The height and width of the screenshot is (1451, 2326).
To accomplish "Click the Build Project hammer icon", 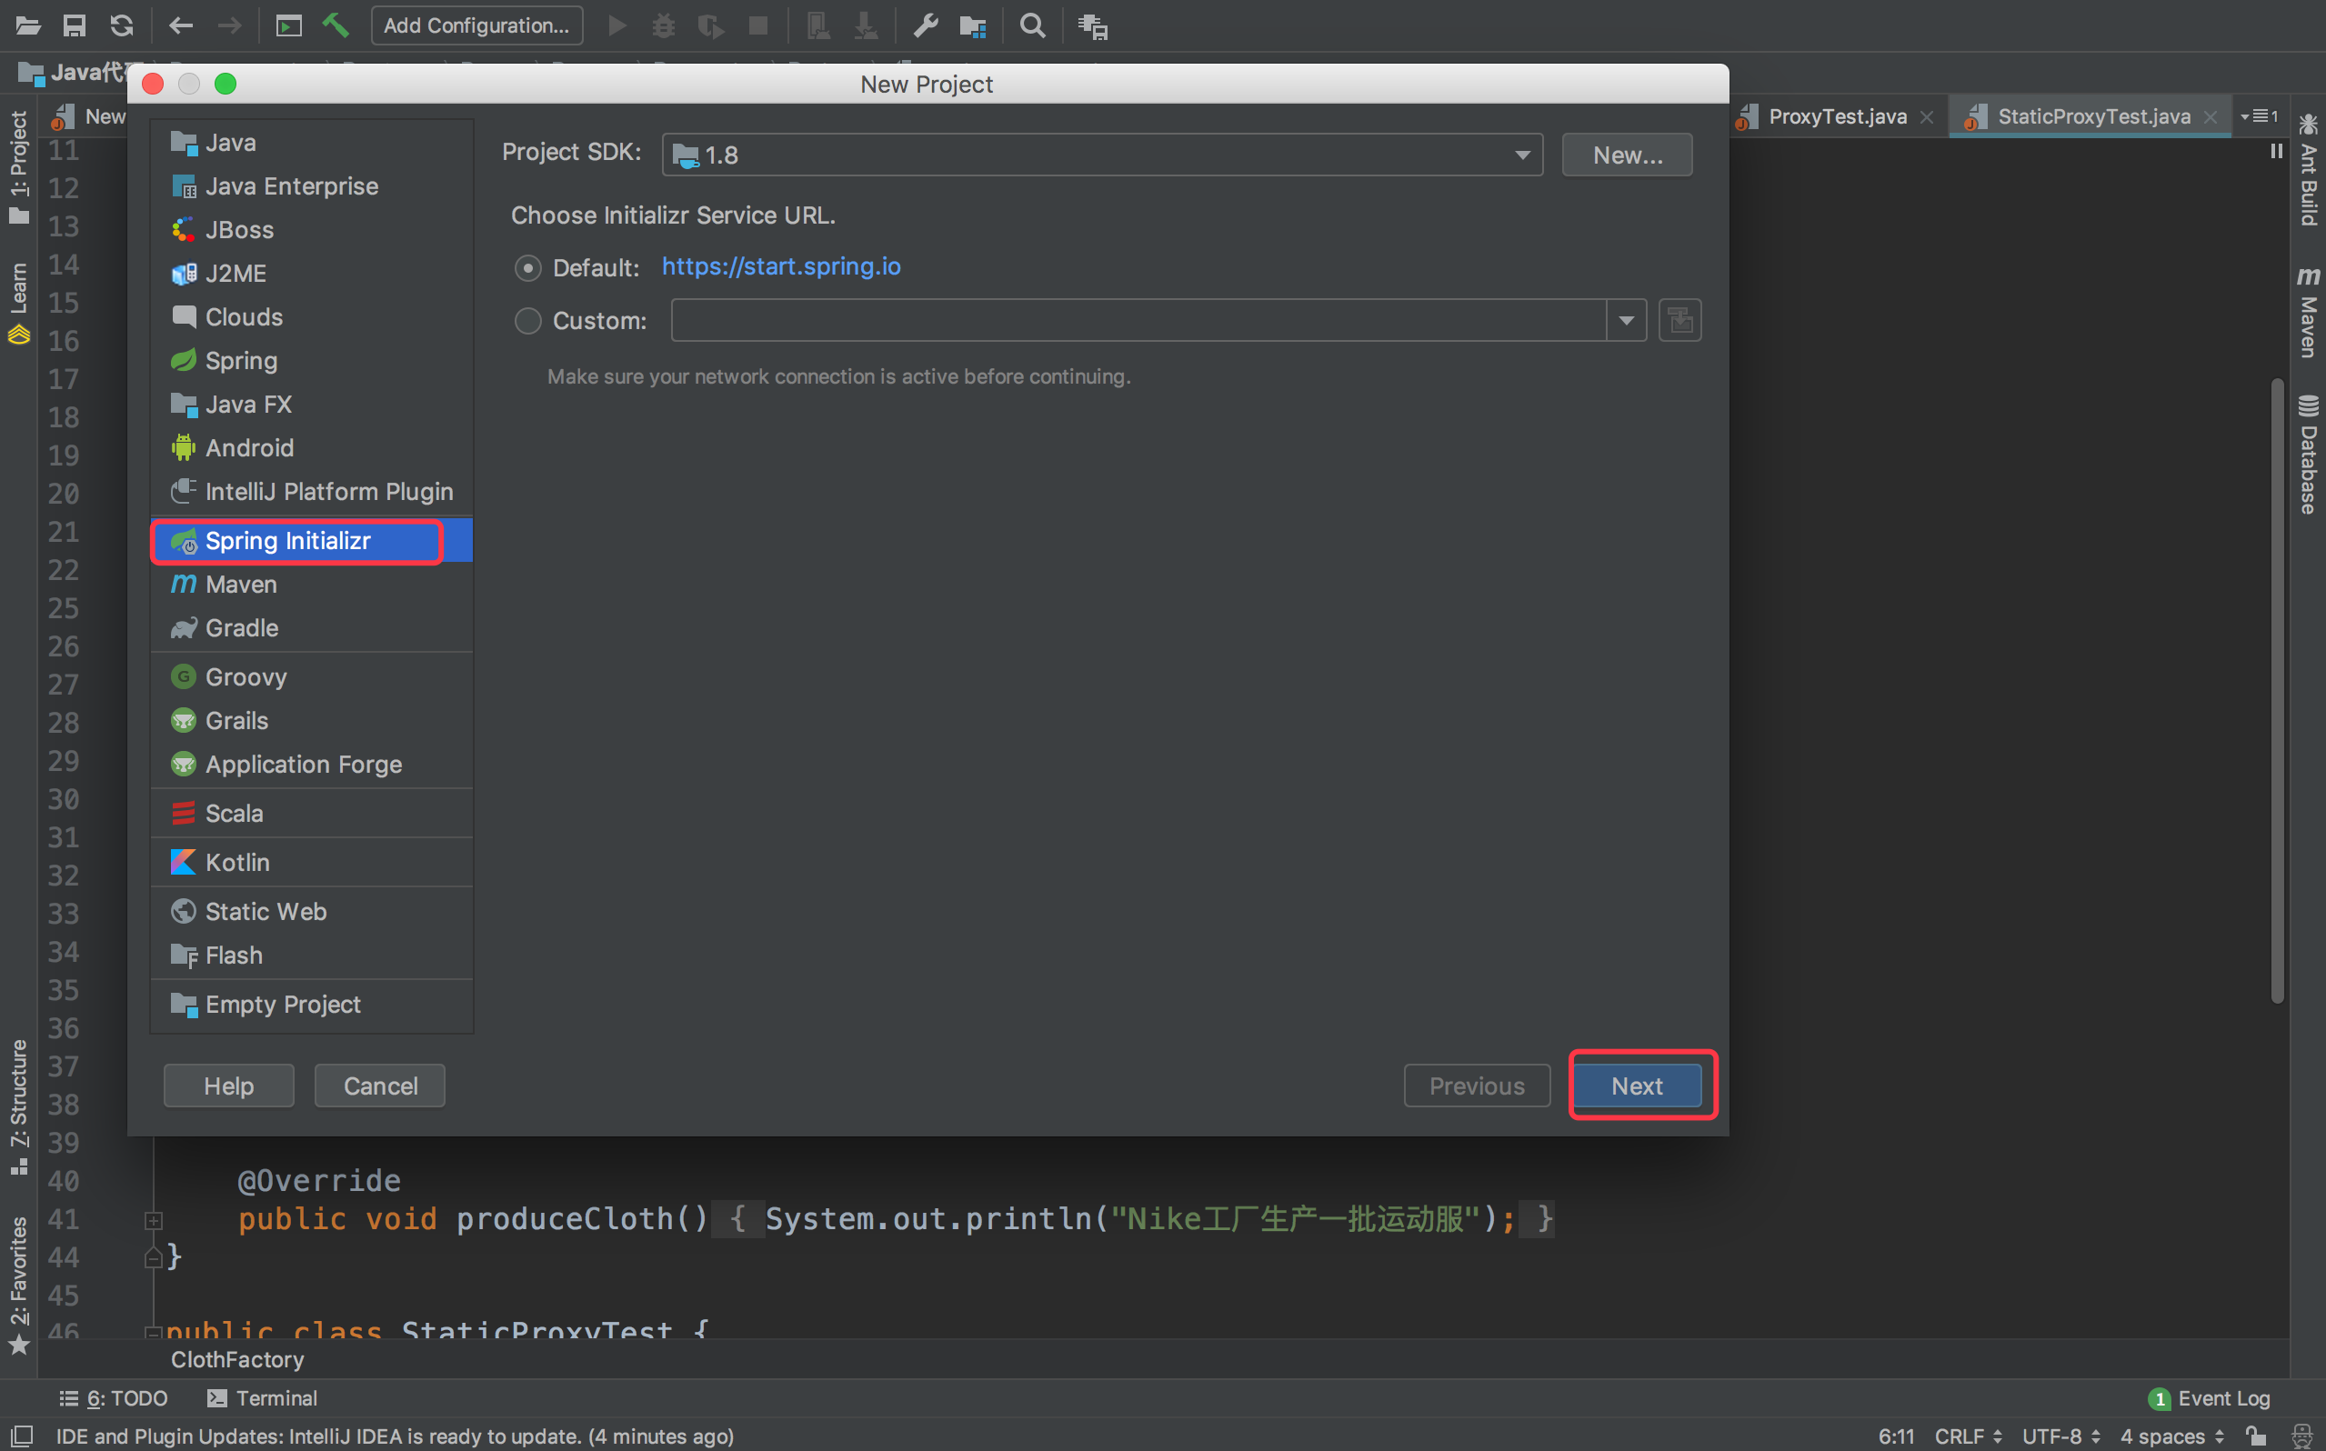I will point(335,25).
